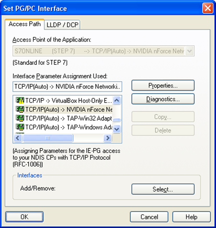Viewport: 216px width, 228px height.
Task: Click the TAP-Windows Adapter entry icon
Action: point(20,127)
